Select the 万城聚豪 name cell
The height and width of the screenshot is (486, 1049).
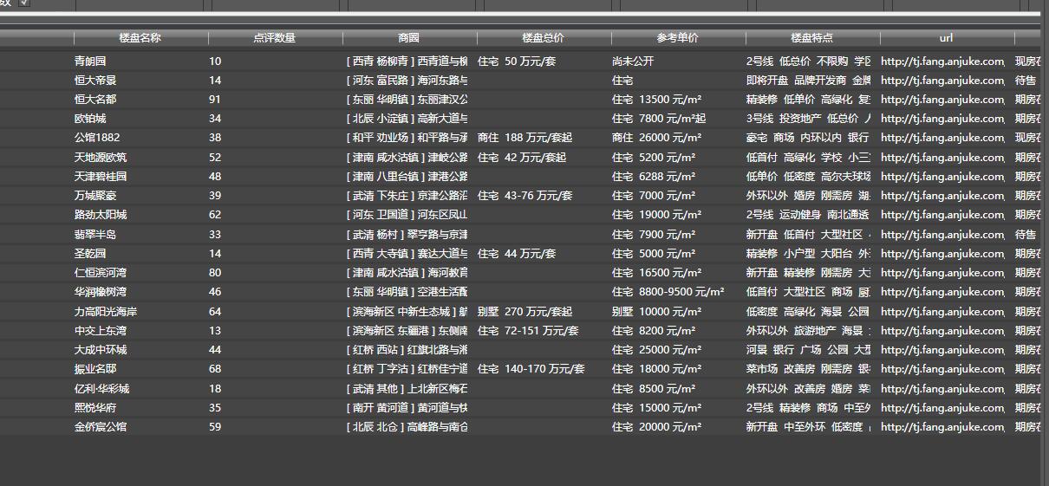[x=95, y=196]
